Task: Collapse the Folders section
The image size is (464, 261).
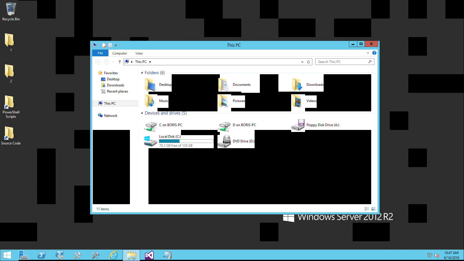Action: [x=142, y=73]
